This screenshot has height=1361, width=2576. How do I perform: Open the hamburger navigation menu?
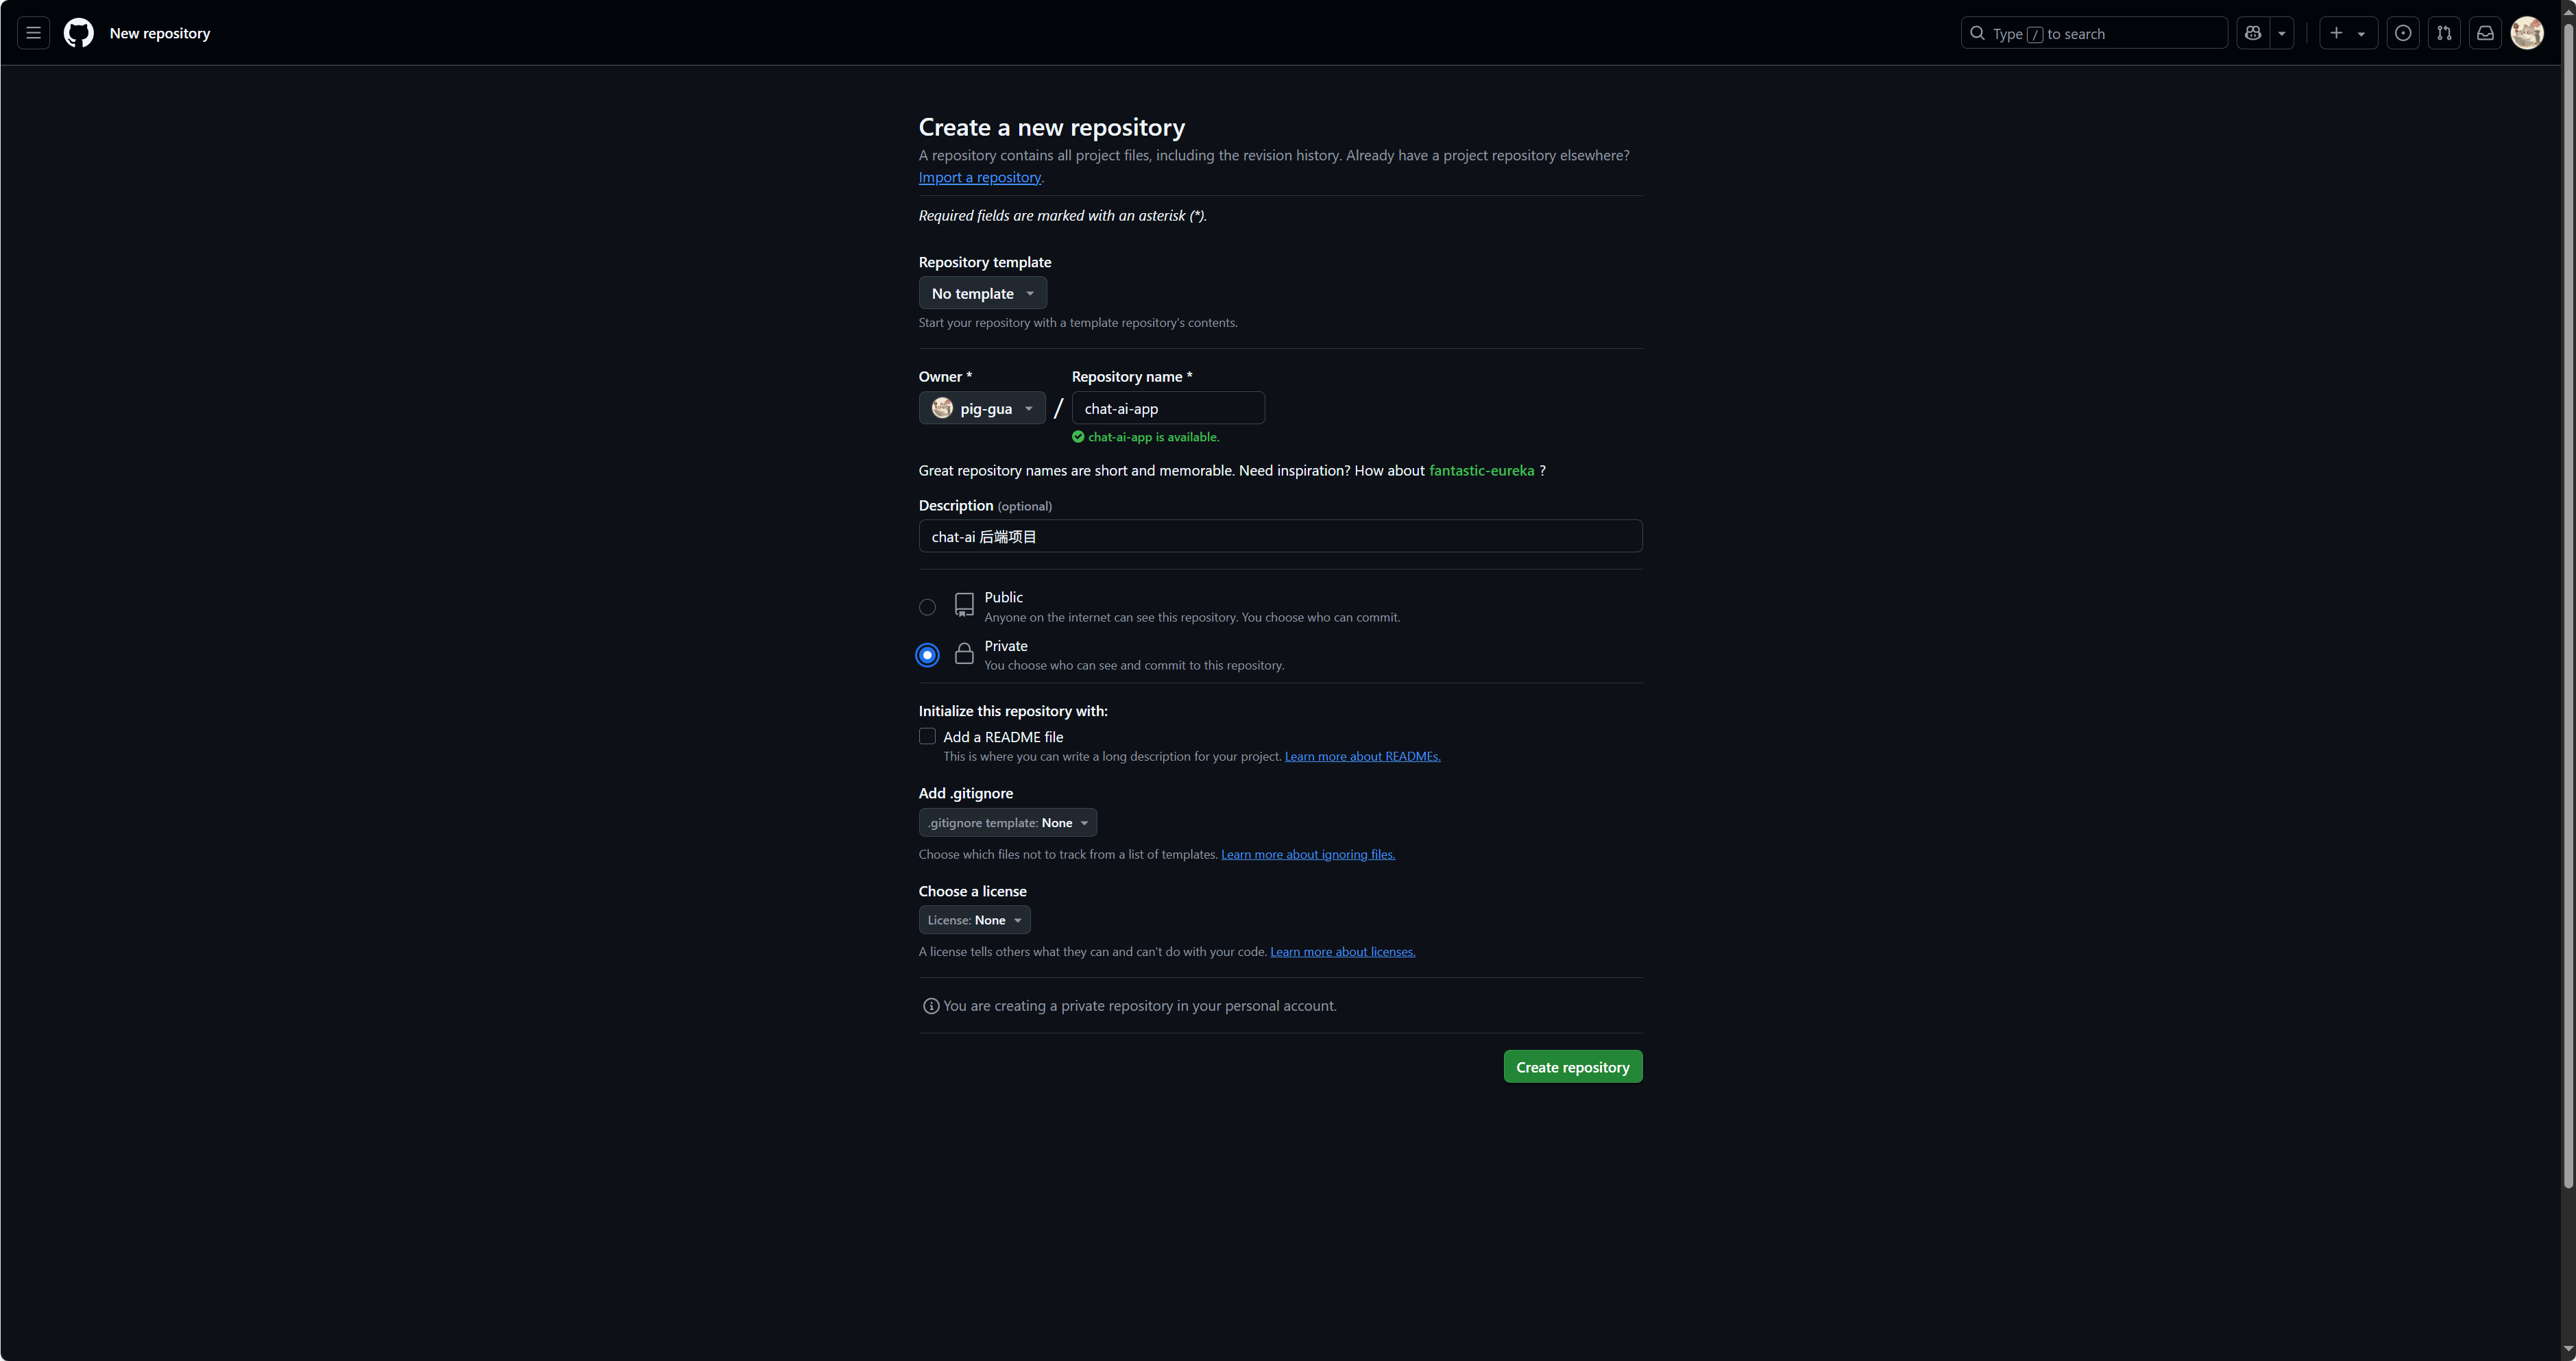pyautogui.click(x=33, y=33)
